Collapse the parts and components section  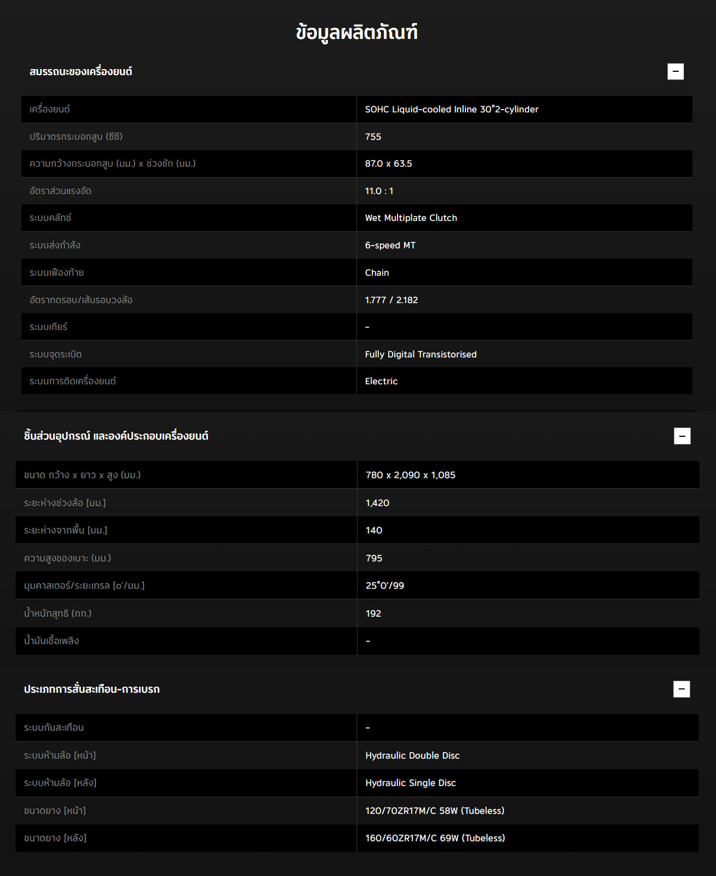(x=681, y=436)
